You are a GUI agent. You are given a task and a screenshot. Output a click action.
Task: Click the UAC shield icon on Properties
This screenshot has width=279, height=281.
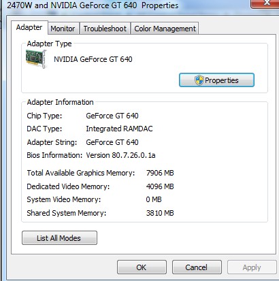[x=199, y=80]
